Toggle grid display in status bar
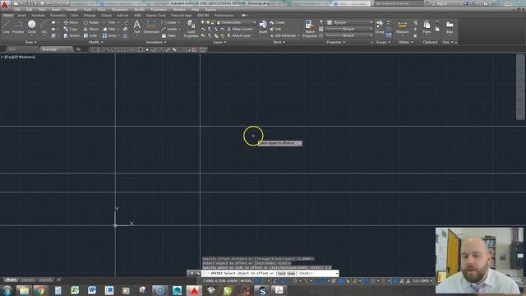Screen dimensions: 526x296 point(256,281)
